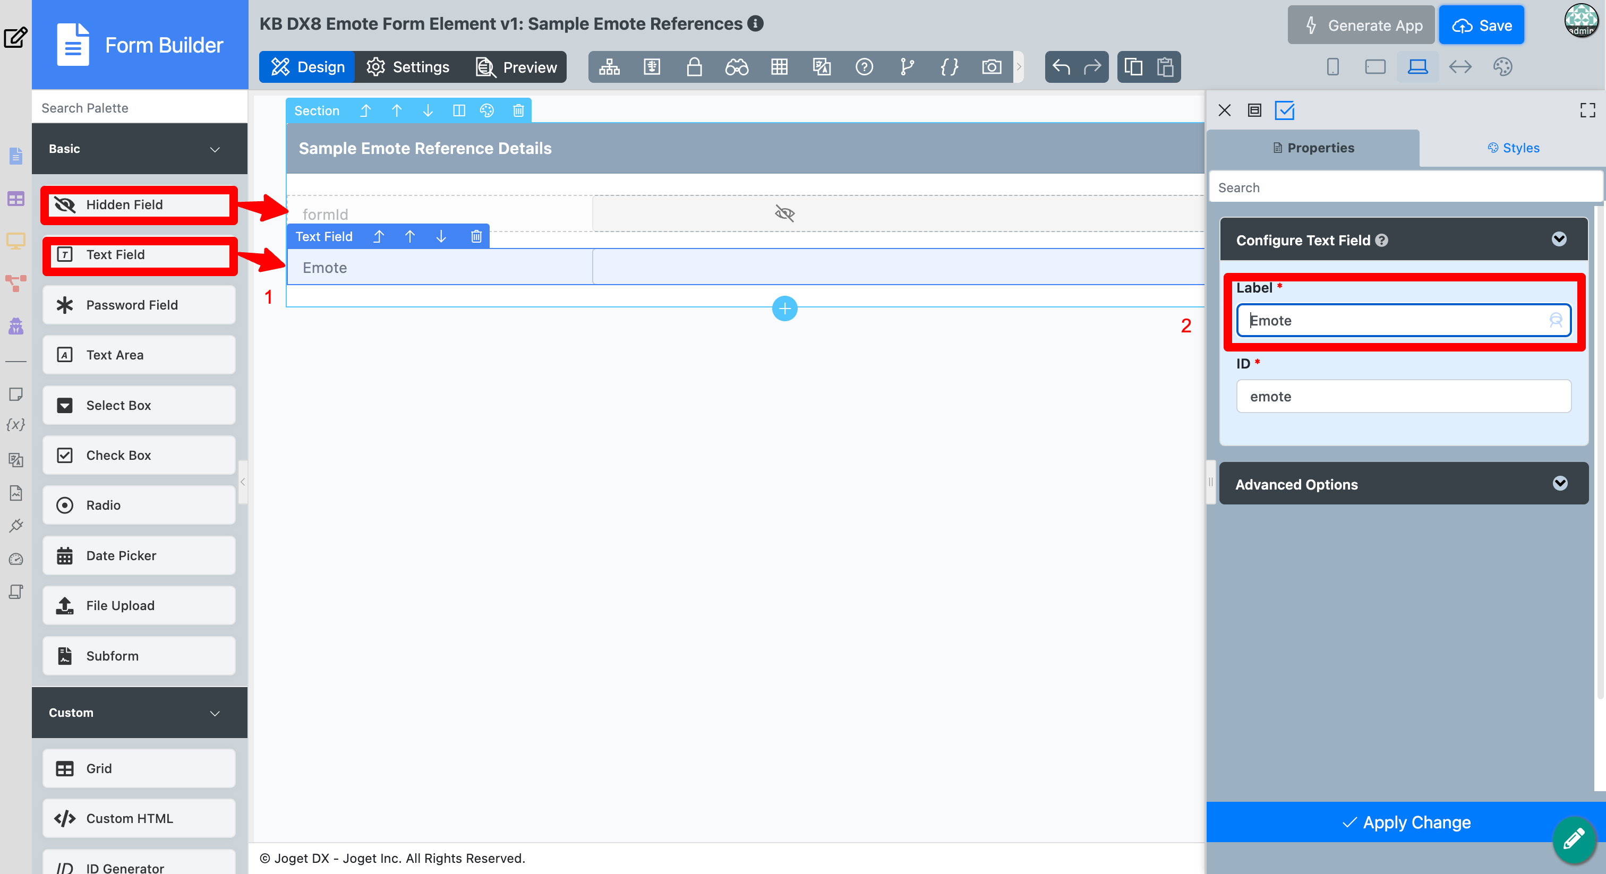Screen dimensions: 1606x874
Task: Click the Label input containing Emote
Action: pyautogui.click(x=1403, y=320)
